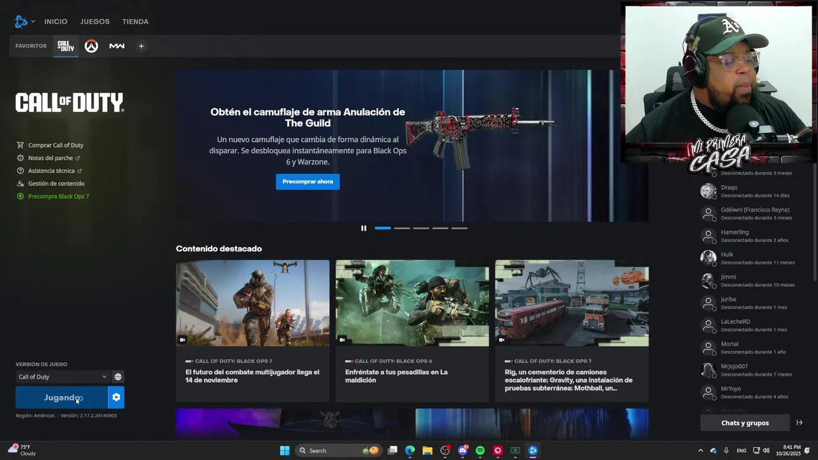The image size is (818, 460).
Task: Select the fifth carousel indicator
Action: 459,228
